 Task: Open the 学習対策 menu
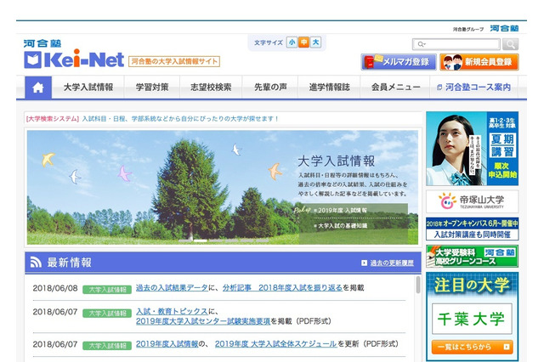pyautogui.click(x=152, y=88)
